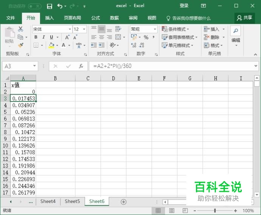
Task: Toggle bold formatting
Action: (x=36, y=37)
